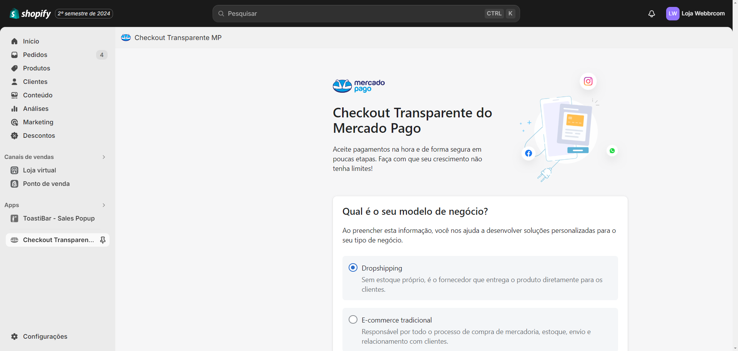Open Conteúdo in the sidebar
Screen dimensions: 738x351
tap(58, 95)
